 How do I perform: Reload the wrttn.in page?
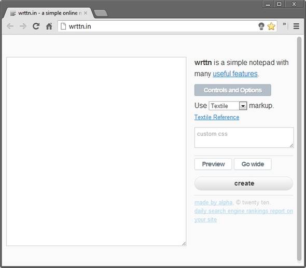click(x=36, y=26)
